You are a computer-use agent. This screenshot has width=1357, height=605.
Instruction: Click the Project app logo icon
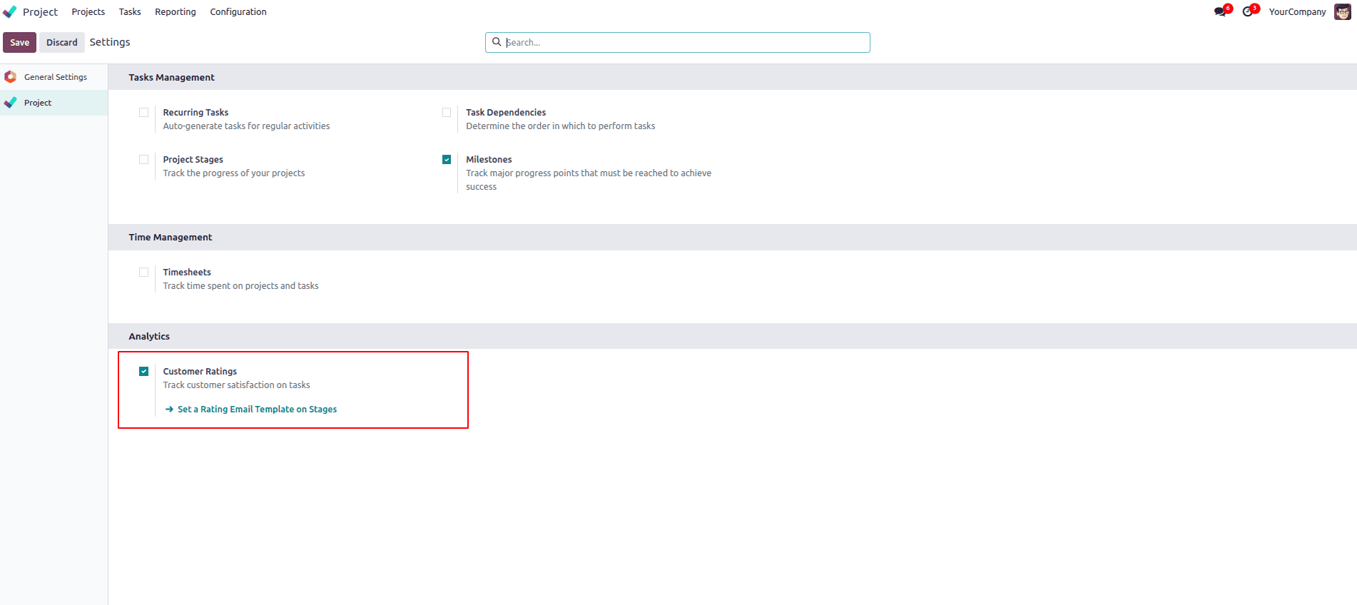pos(10,11)
